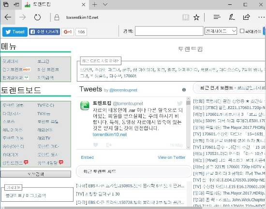Click the Facebook recommend button
The height and width of the screenshot is (209, 266).
(x=44, y=32)
